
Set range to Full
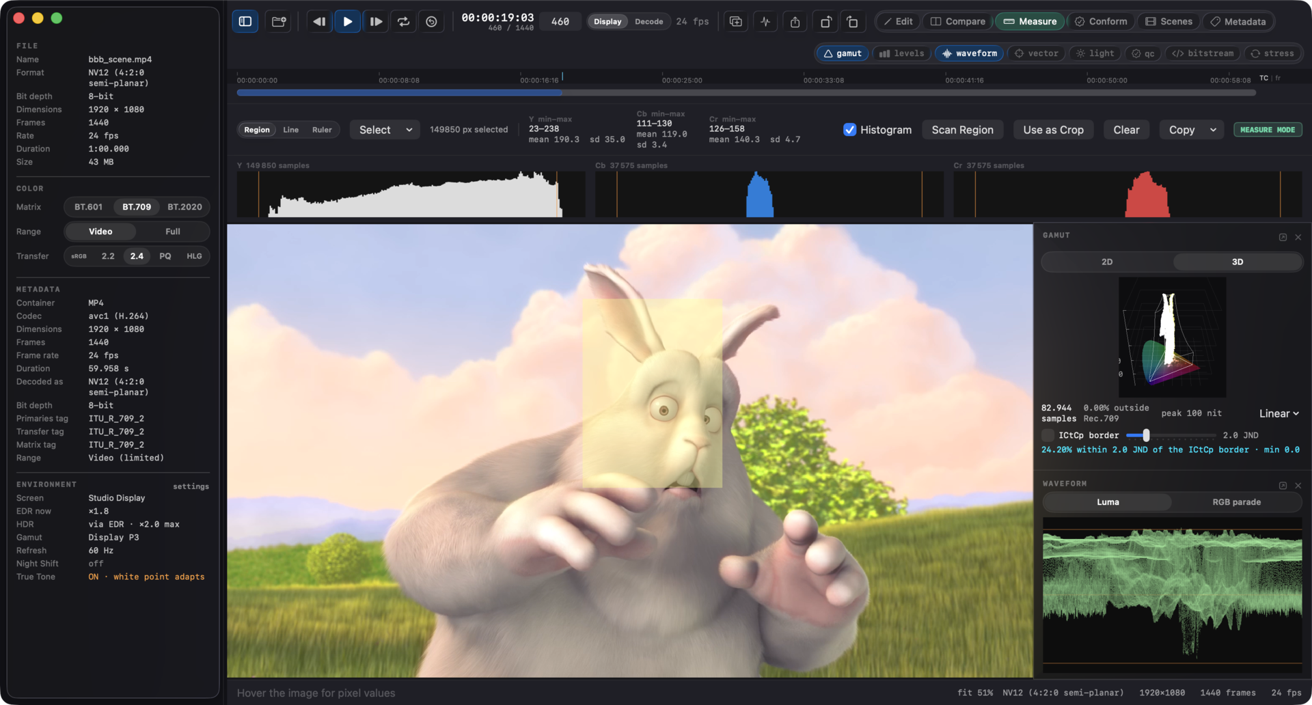173,232
